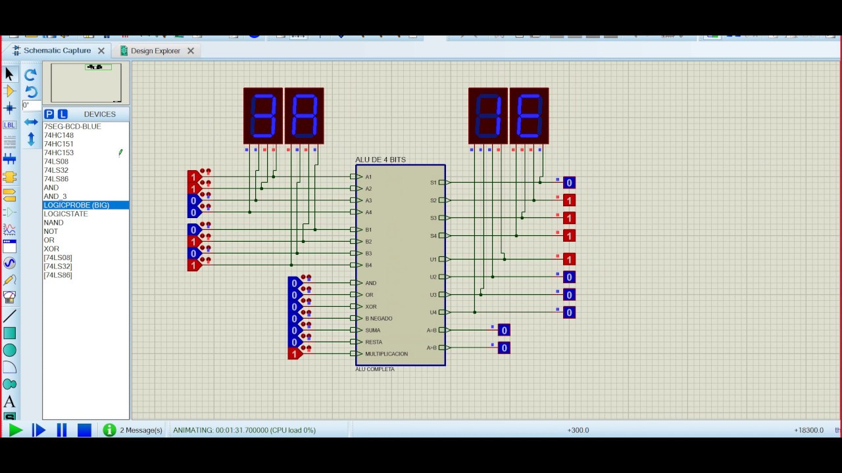
Task: Select the Graph Mode tool
Action: coord(9,229)
